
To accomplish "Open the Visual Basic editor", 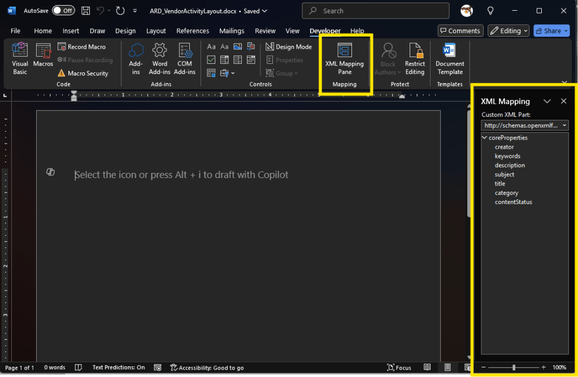I will 20,59.
